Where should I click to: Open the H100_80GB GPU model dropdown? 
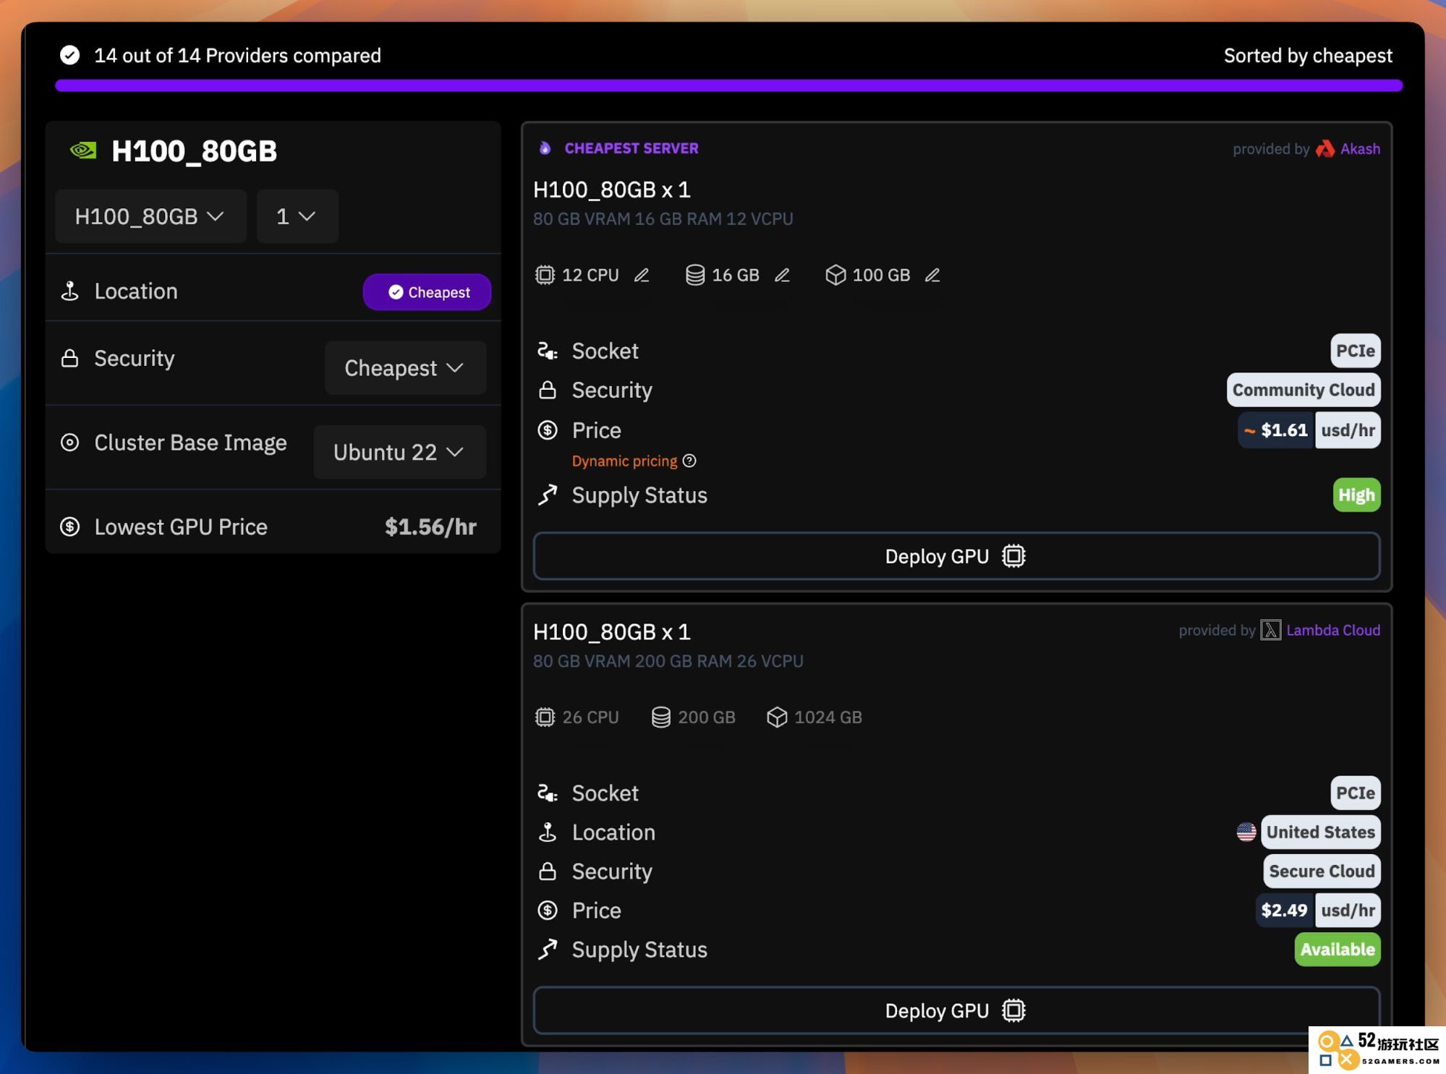tap(150, 216)
